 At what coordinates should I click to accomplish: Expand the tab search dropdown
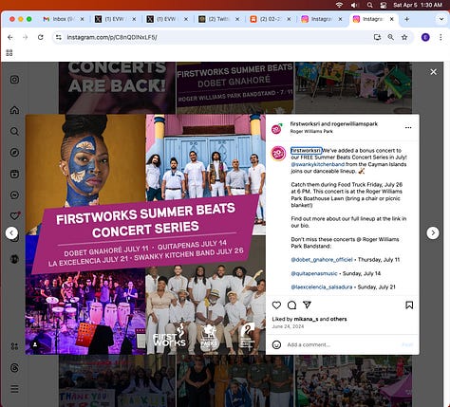(441, 19)
